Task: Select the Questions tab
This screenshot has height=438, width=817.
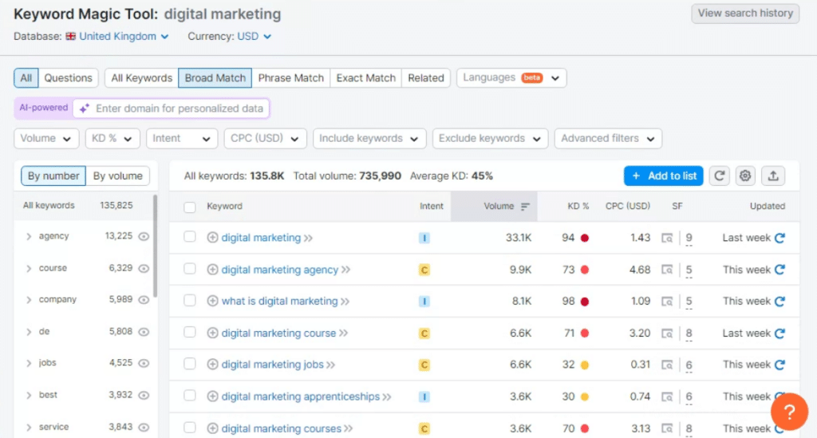Action: pos(68,77)
